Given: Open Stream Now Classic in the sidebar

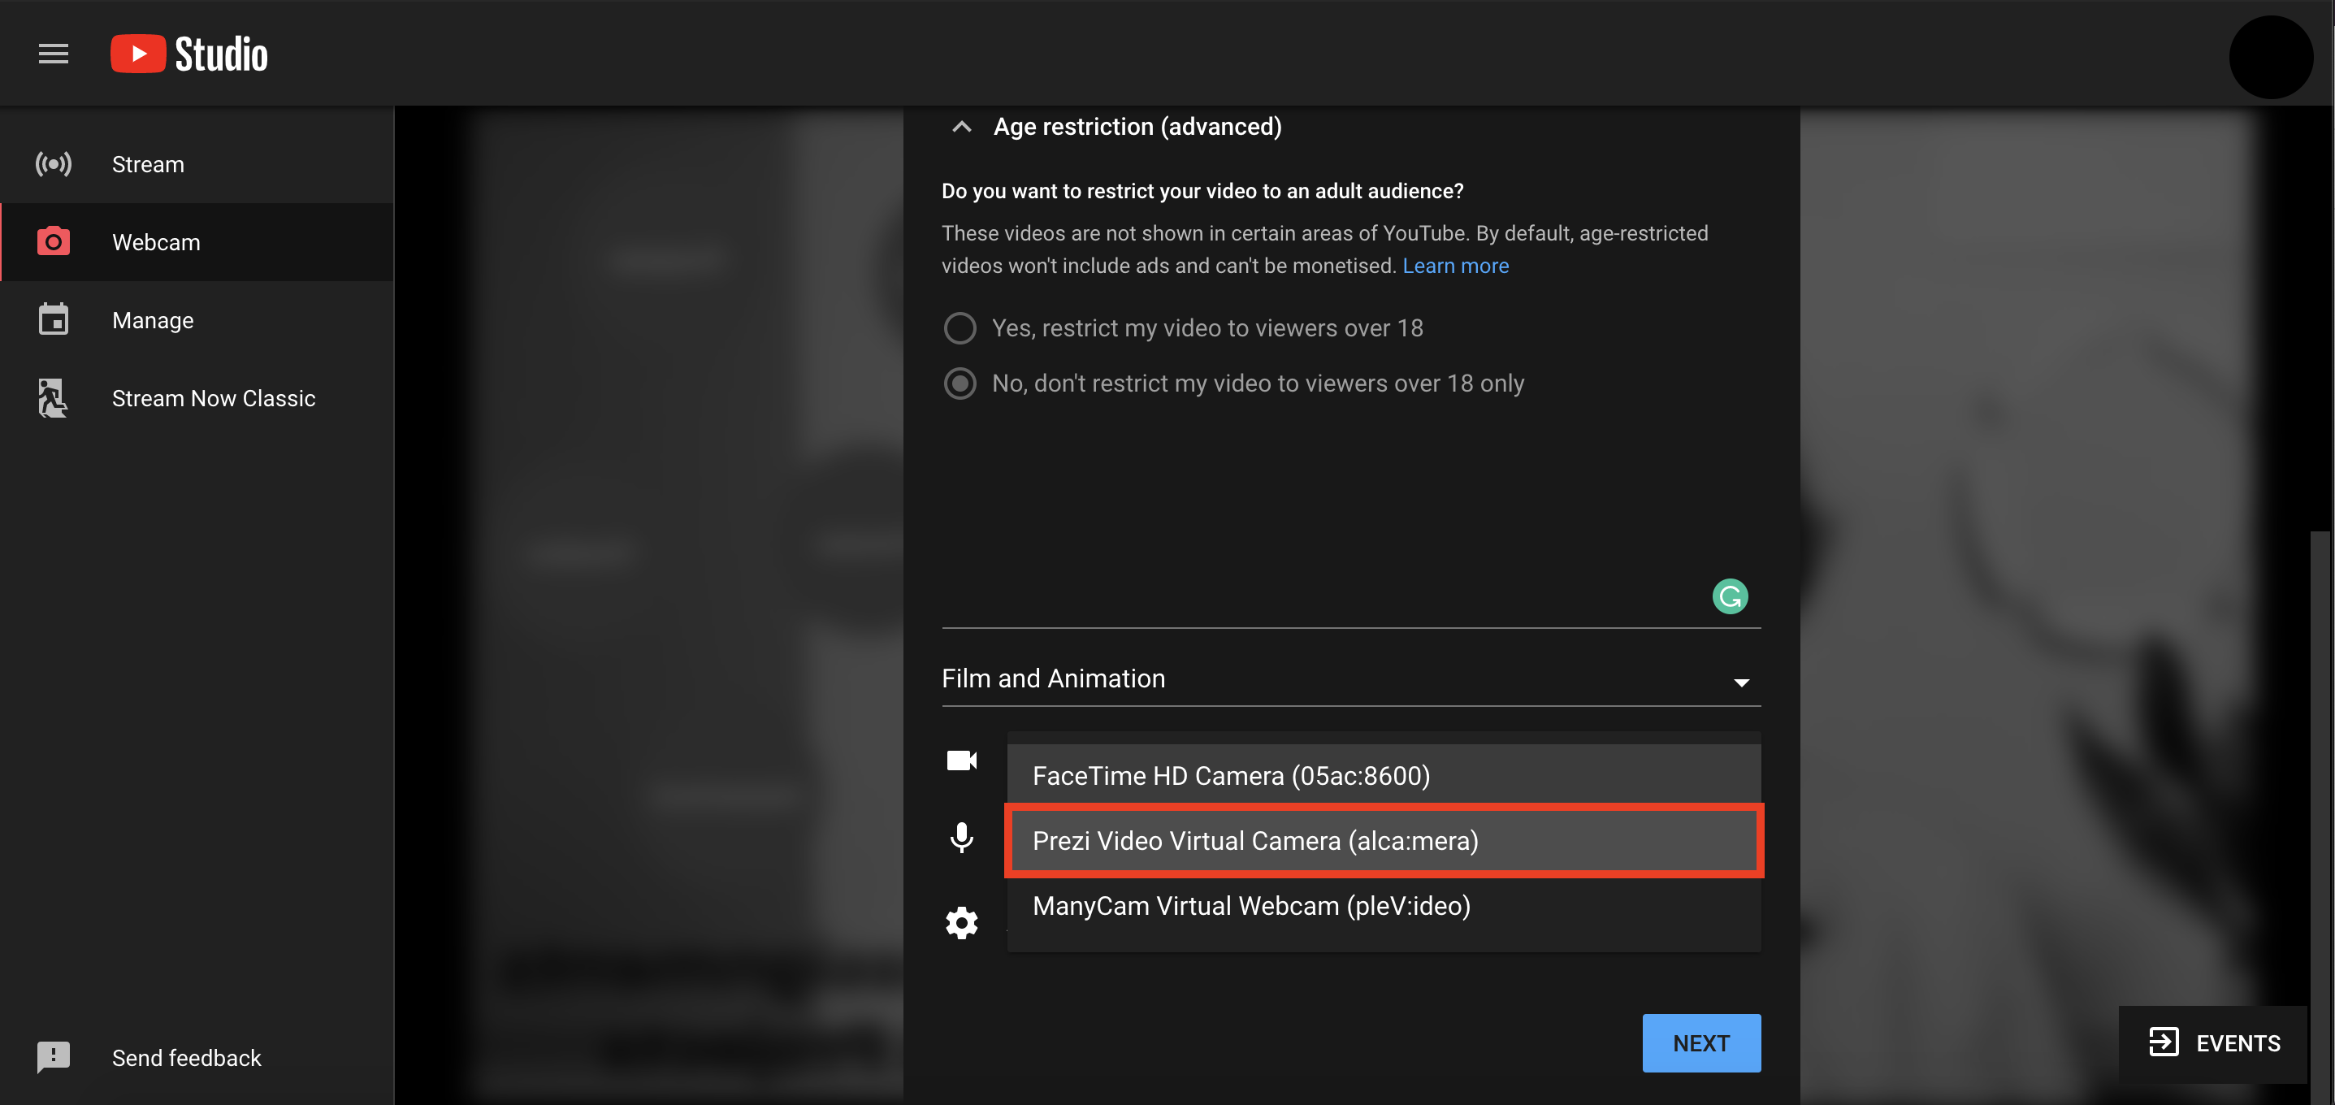Looking at the screenshot, I should click(x=213, y=398).
